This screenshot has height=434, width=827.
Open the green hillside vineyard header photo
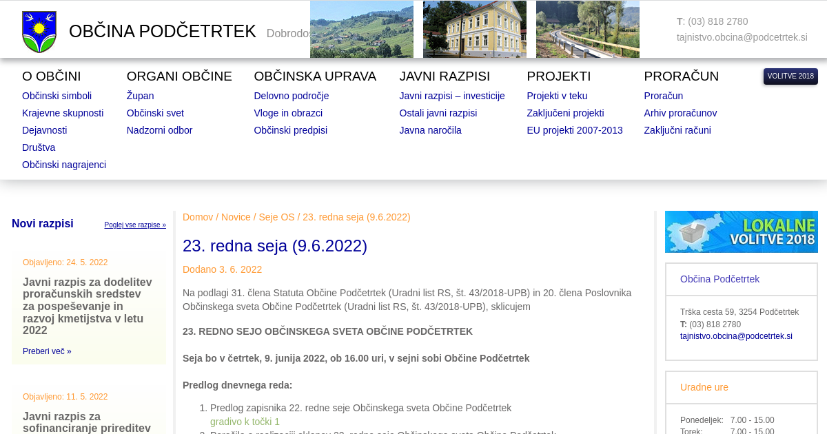pos(361,29)
